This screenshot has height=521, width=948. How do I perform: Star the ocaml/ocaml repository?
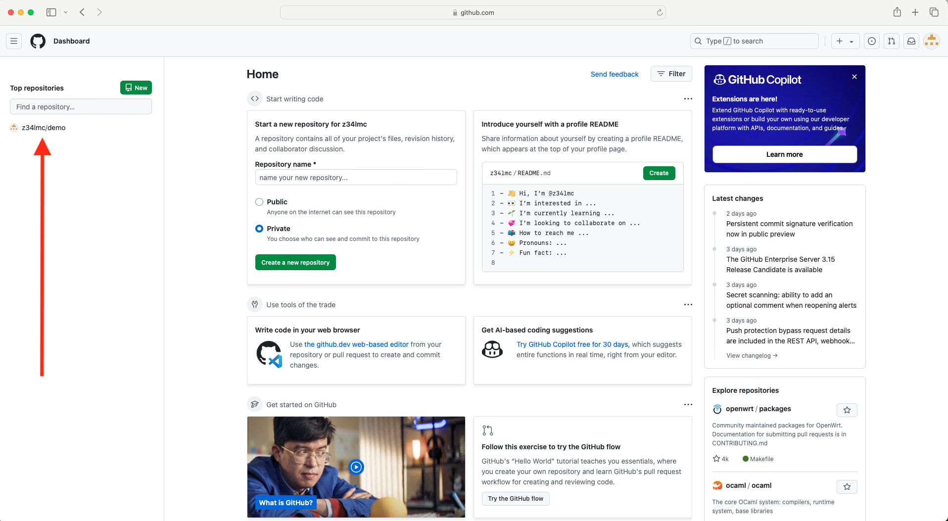847,486
